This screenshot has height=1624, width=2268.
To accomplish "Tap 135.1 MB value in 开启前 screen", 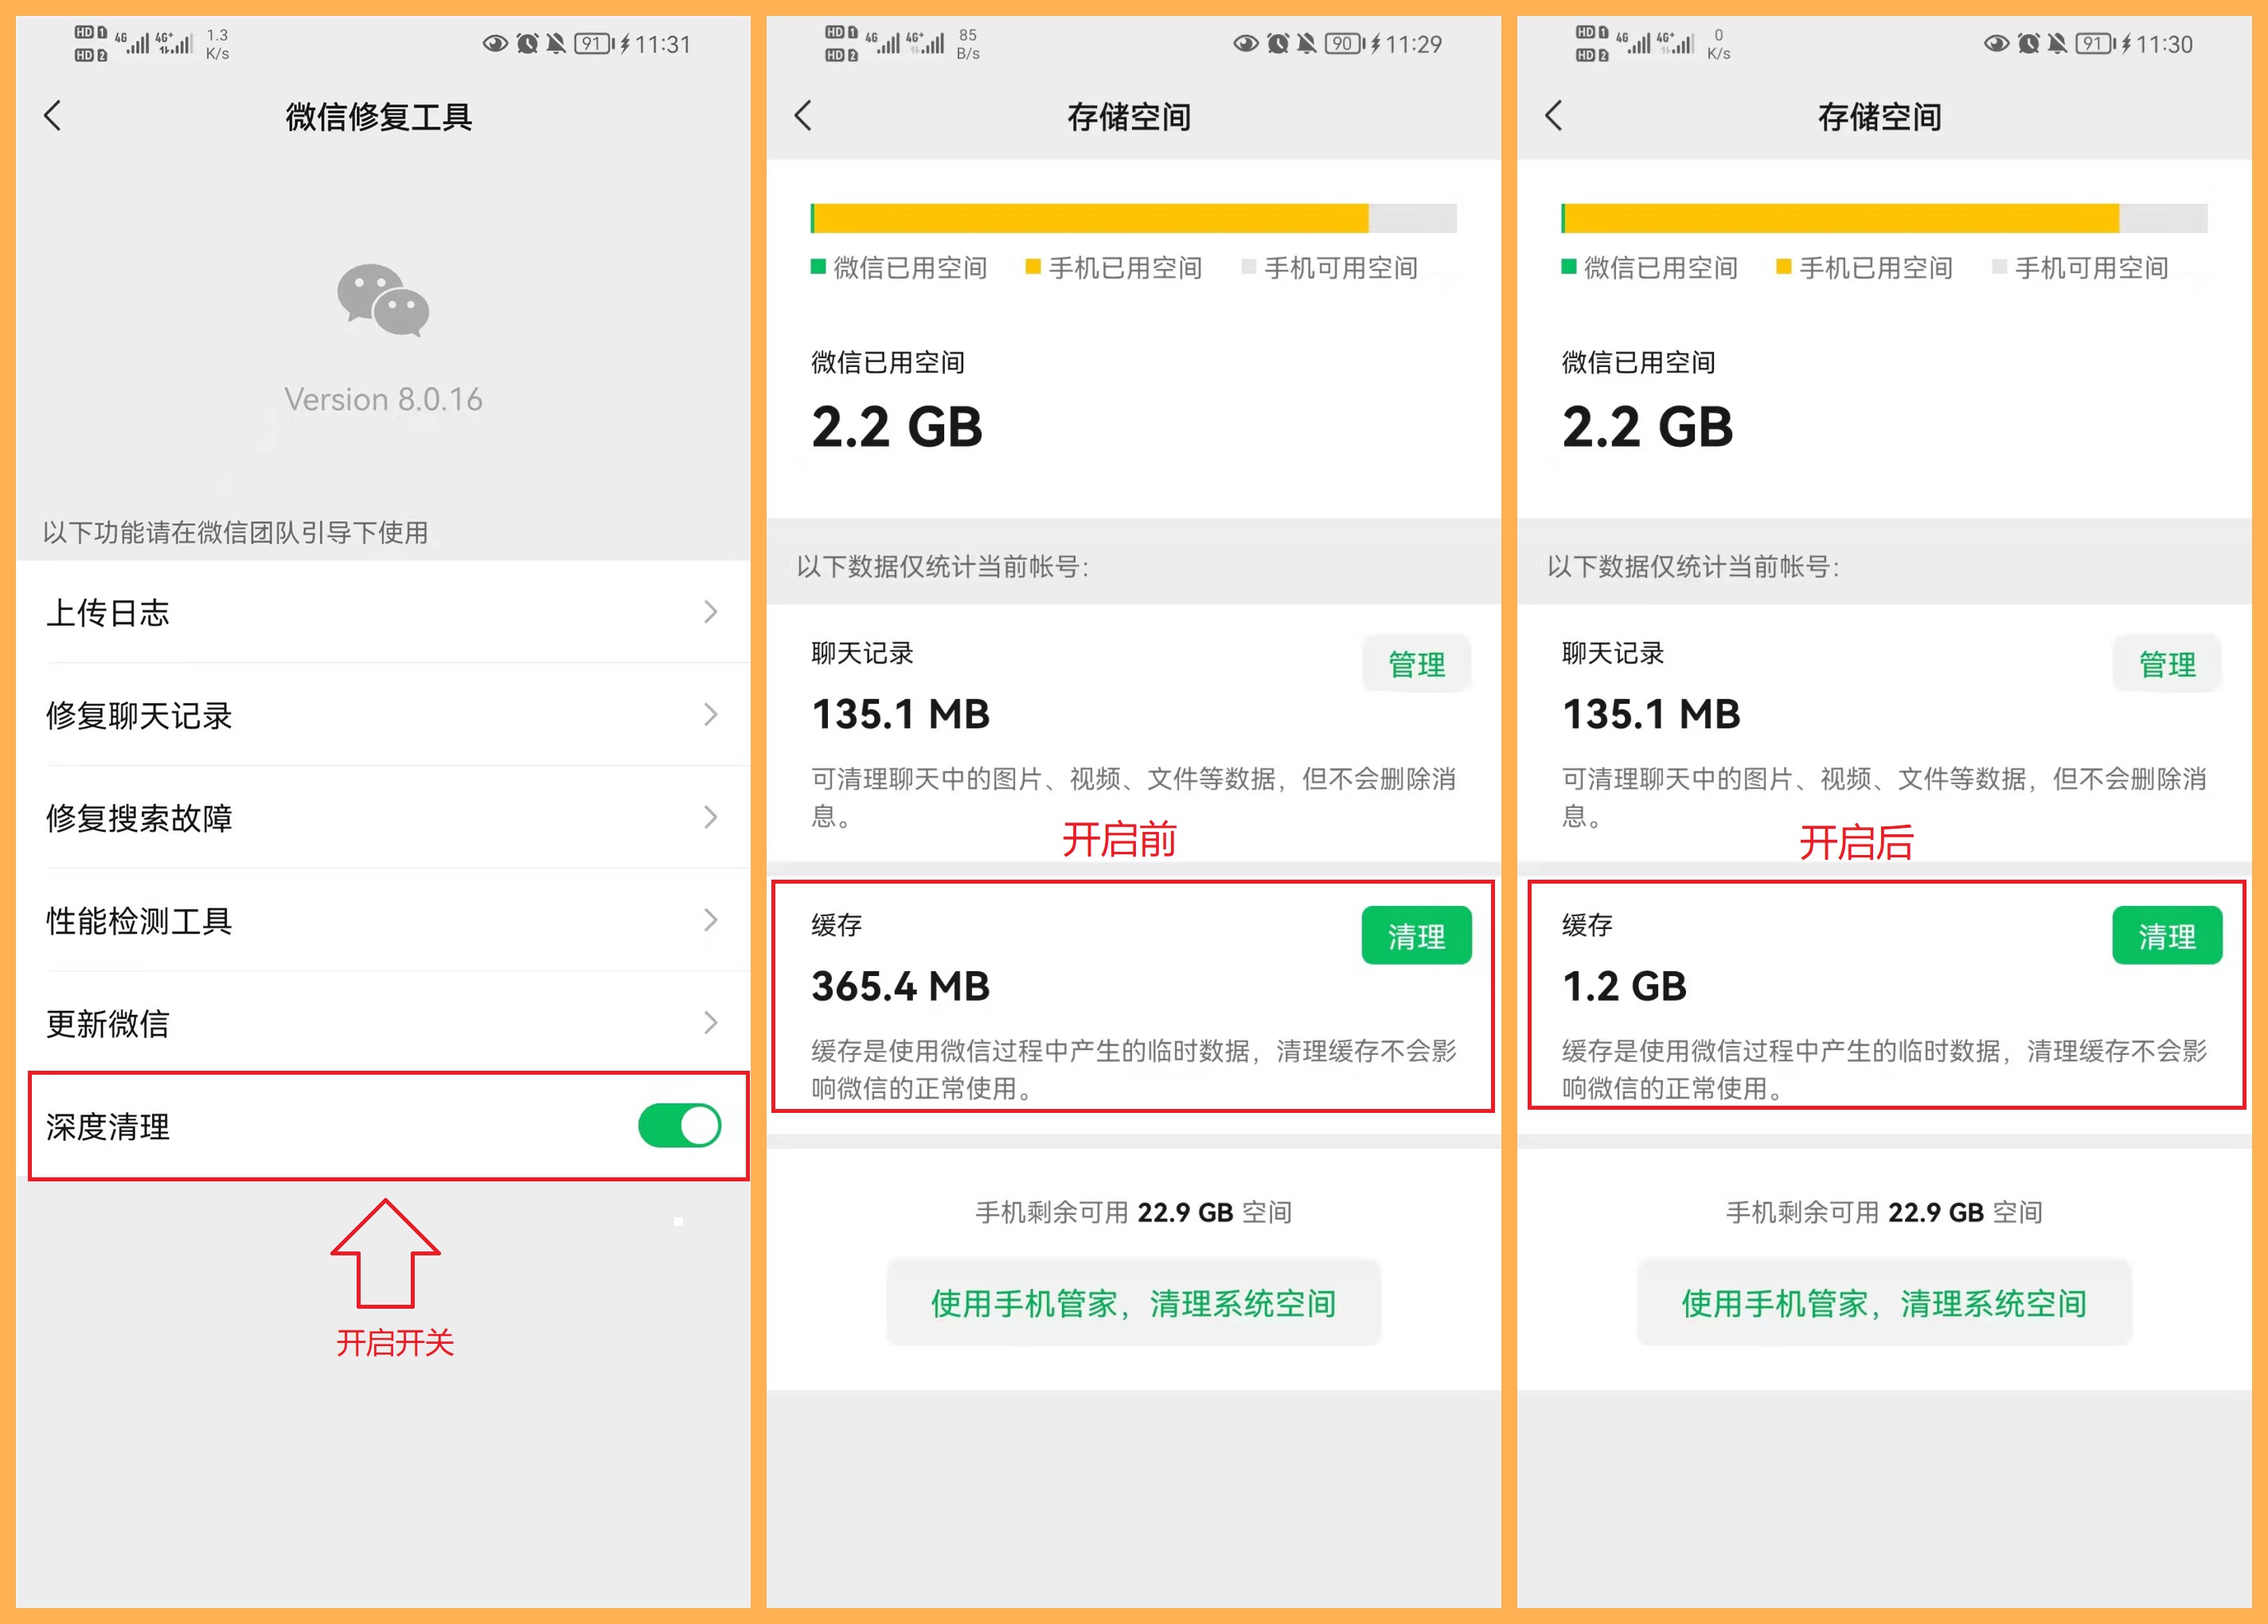I will (900, 715).
